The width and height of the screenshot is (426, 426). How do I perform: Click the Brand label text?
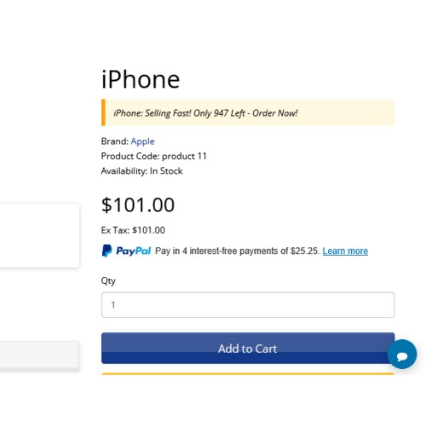pos(115,141)
